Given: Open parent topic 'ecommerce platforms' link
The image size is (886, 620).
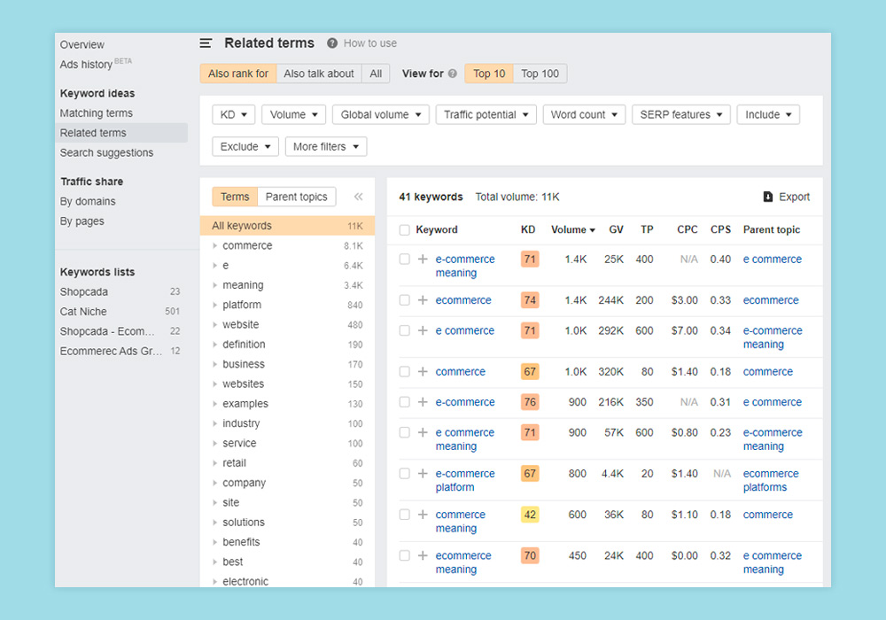Looking at the screenshot, I should (771, 481).
